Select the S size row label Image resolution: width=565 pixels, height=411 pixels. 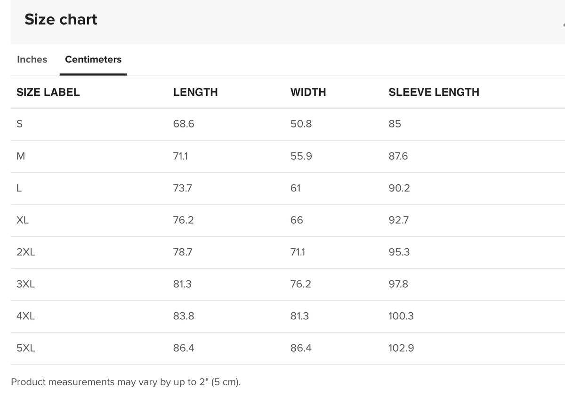[x=19, y=124]
